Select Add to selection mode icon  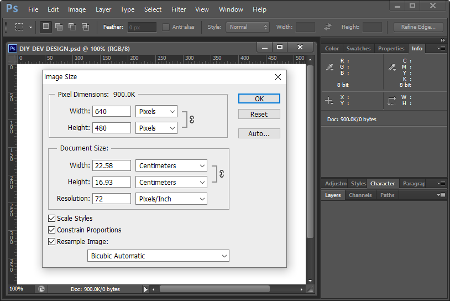[59, 27]
